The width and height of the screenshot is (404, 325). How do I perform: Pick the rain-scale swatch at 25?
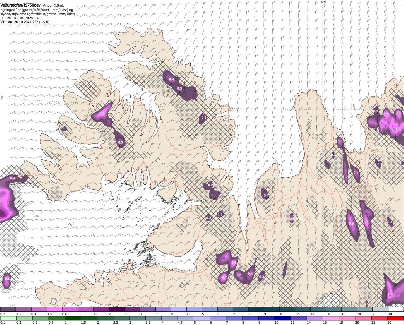[379, 318]
